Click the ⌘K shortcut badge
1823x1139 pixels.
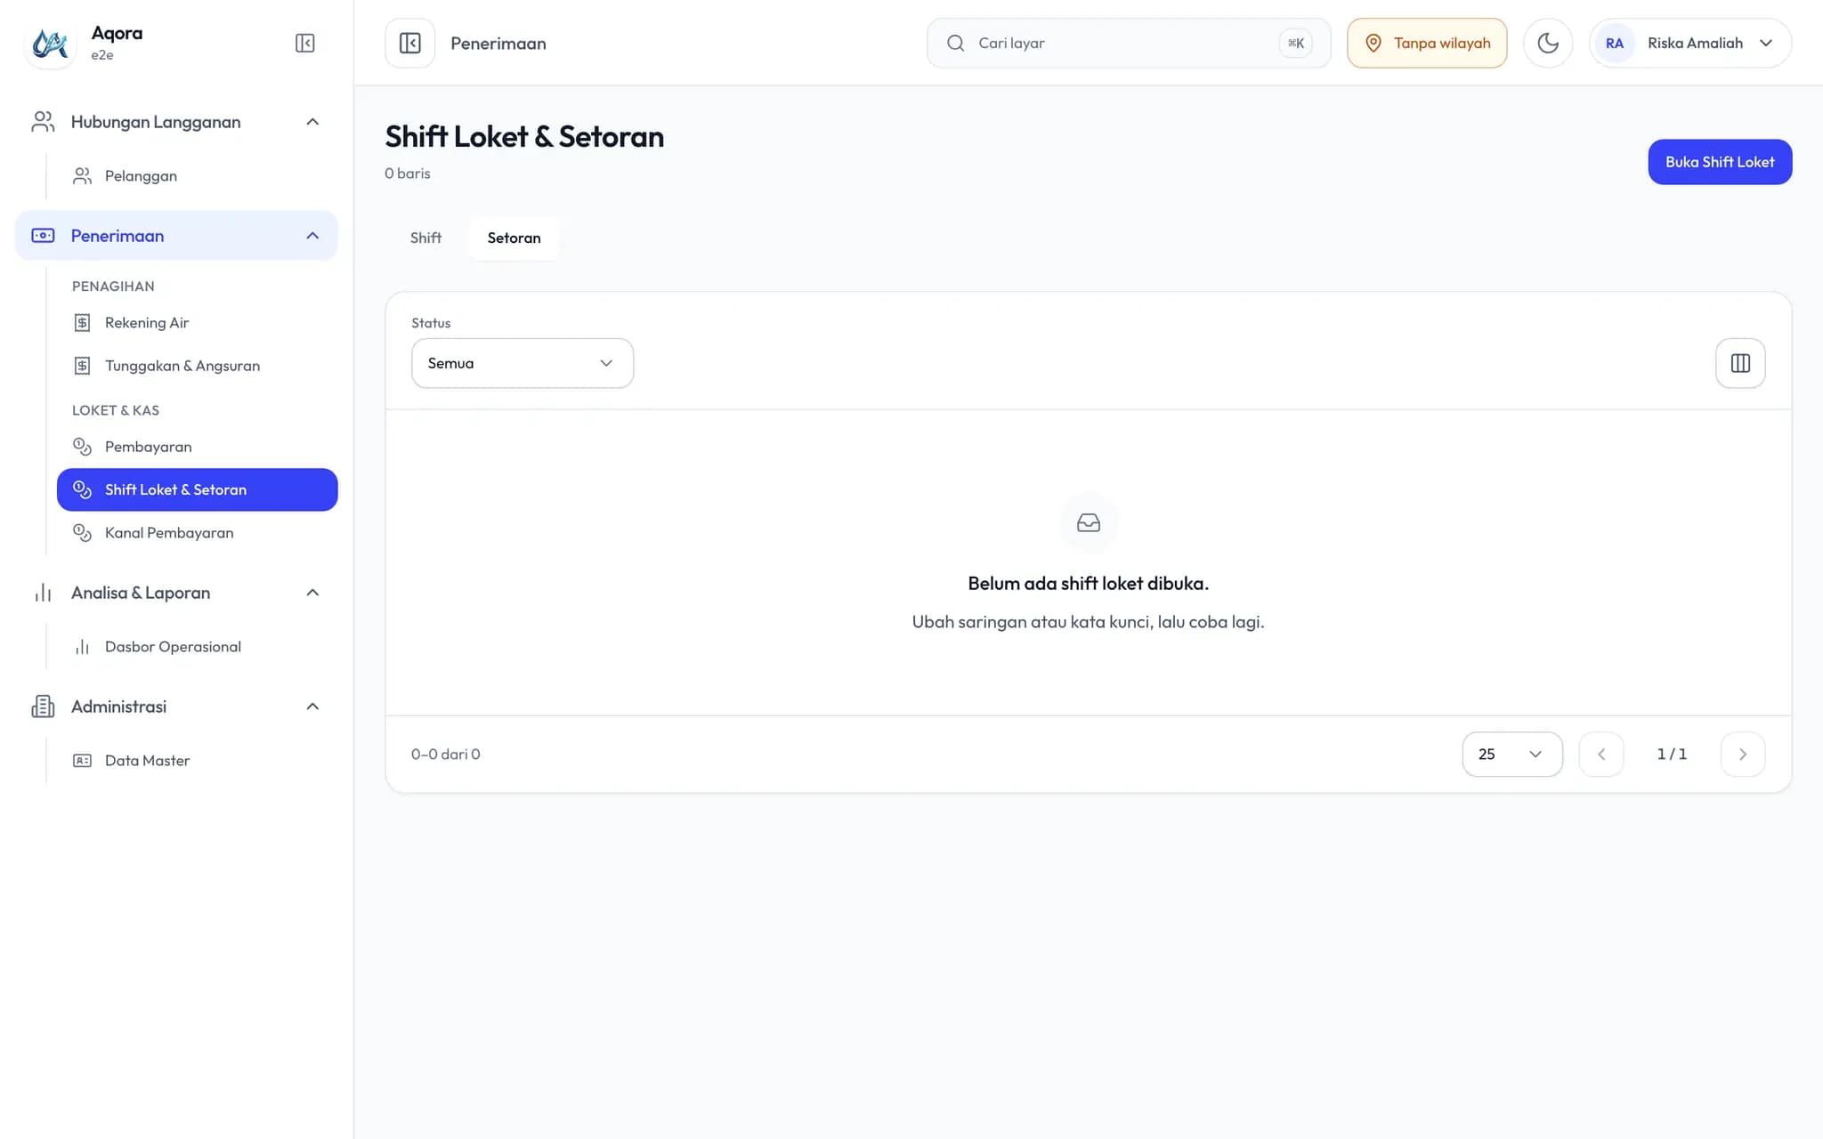pos(1295,43)
